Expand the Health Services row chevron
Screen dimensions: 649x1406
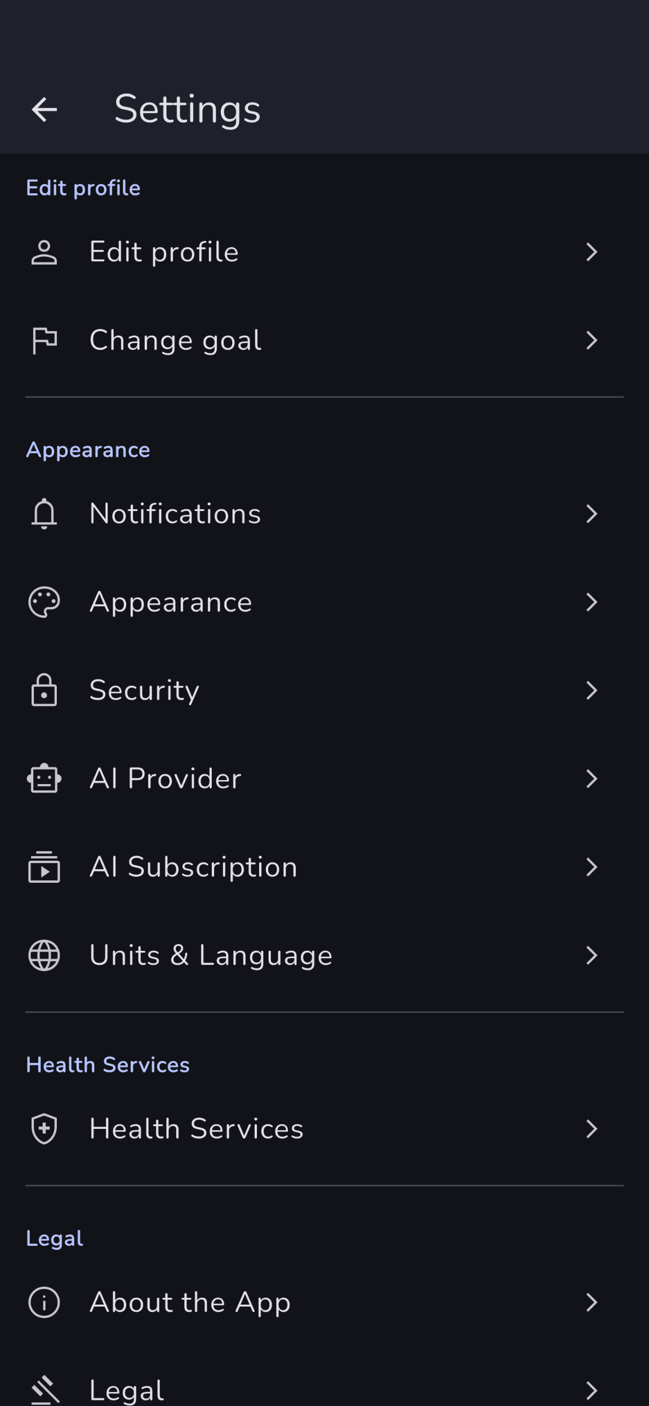[x=591, y=1129]
